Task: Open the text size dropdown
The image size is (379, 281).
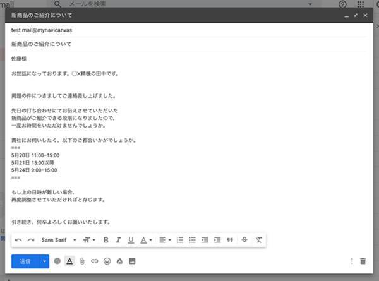Action: 89,240
